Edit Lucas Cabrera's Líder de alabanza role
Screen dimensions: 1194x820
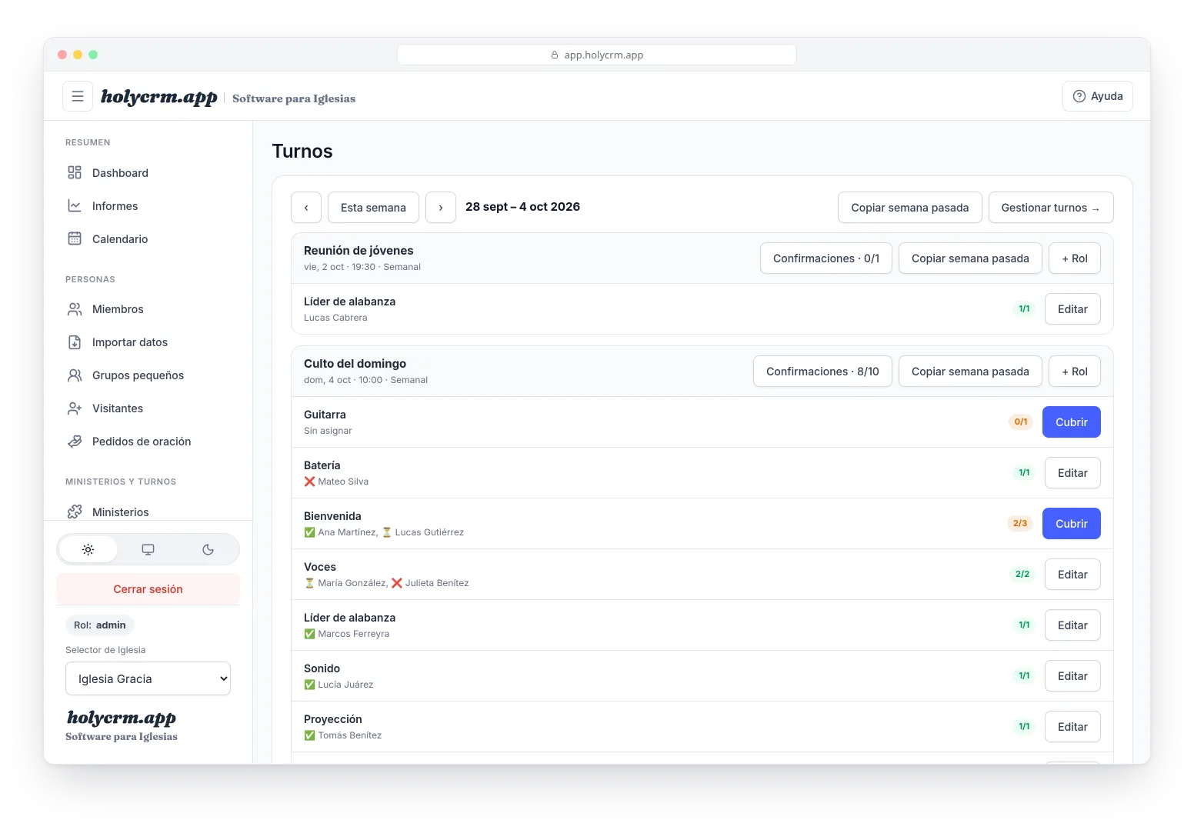click(1072, 308)
